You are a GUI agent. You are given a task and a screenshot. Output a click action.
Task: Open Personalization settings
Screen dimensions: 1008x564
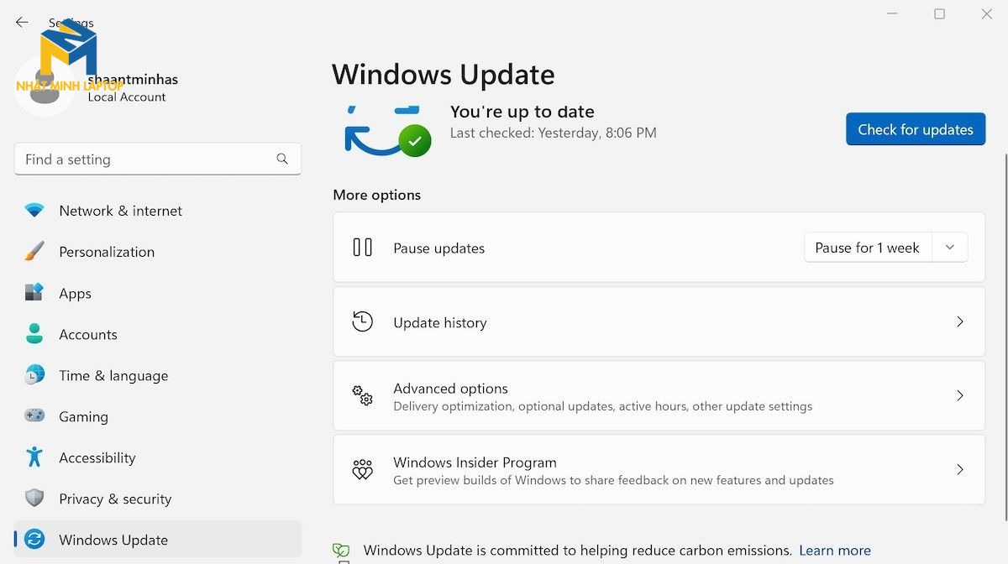158,252
